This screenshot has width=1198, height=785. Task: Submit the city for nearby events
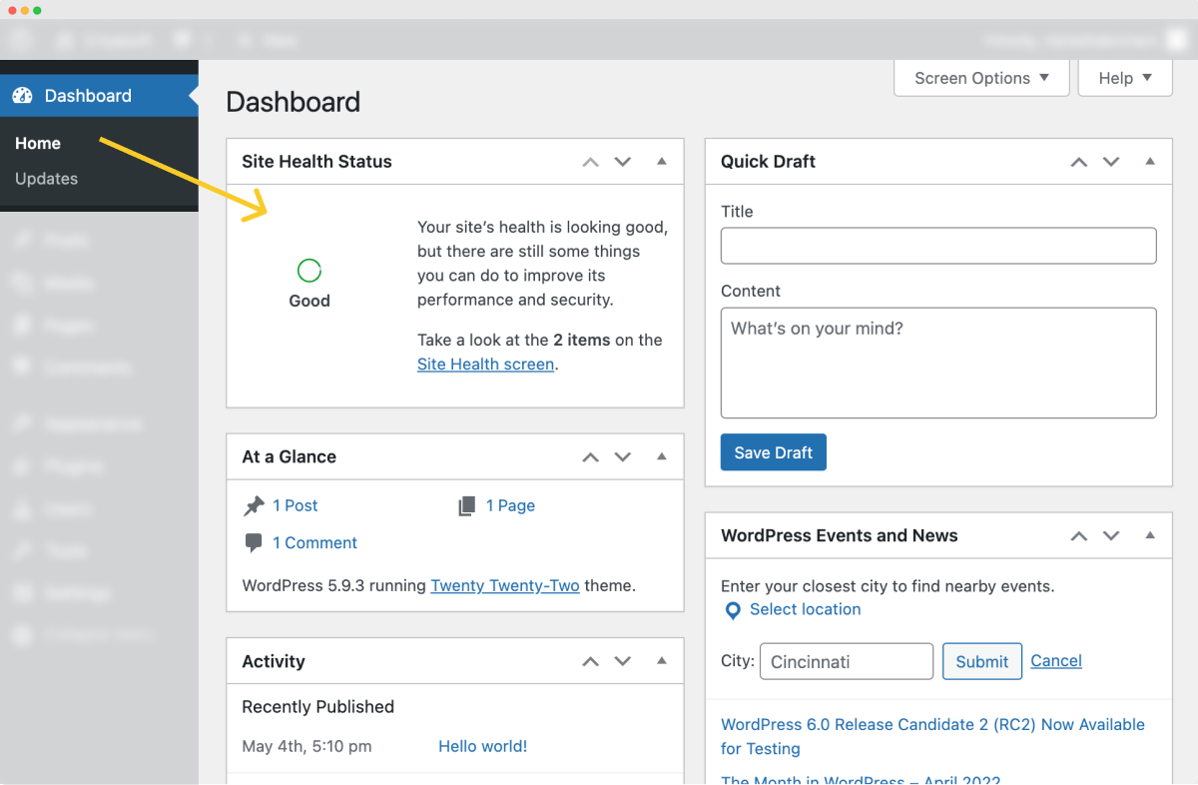pos(982,661)
